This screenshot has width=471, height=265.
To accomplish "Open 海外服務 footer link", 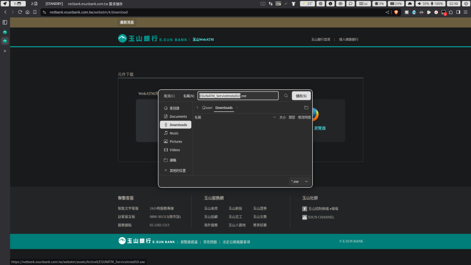I will [211, 225].
